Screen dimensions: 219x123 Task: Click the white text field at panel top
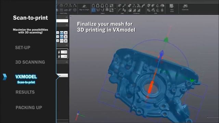62,21
